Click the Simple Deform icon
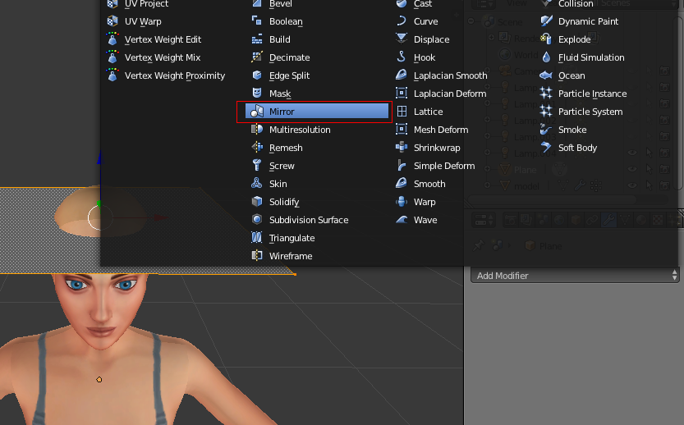 [x=402, y=166]
